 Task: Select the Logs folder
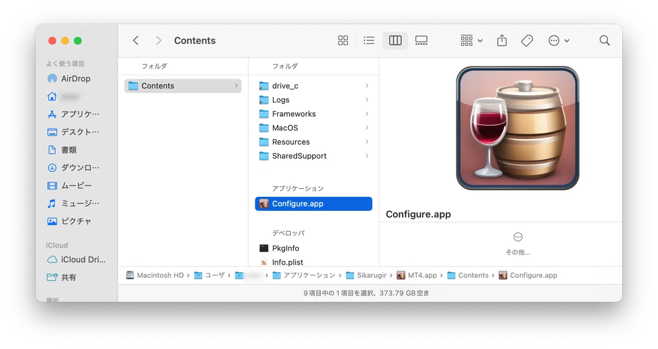coord(314,100)
